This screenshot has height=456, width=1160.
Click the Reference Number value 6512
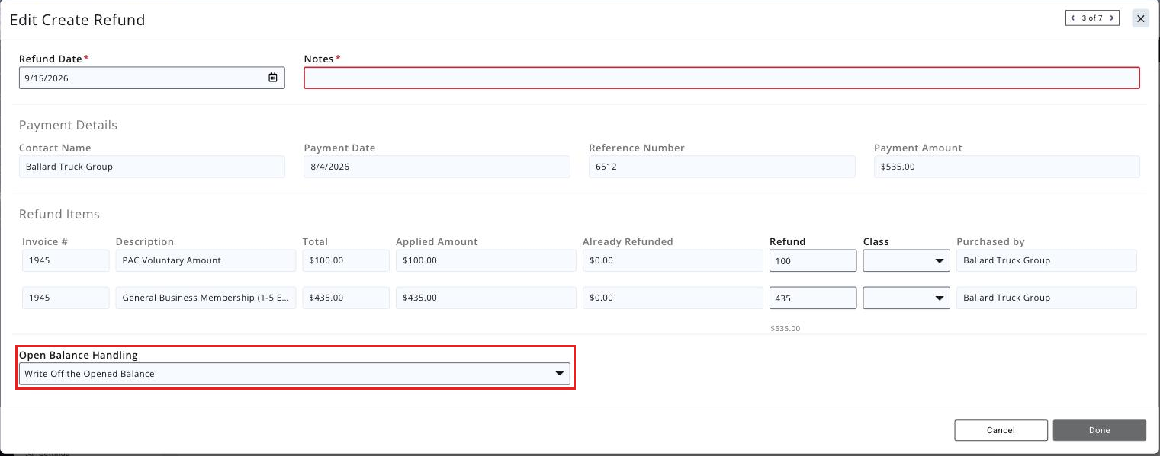coord(721,167)
